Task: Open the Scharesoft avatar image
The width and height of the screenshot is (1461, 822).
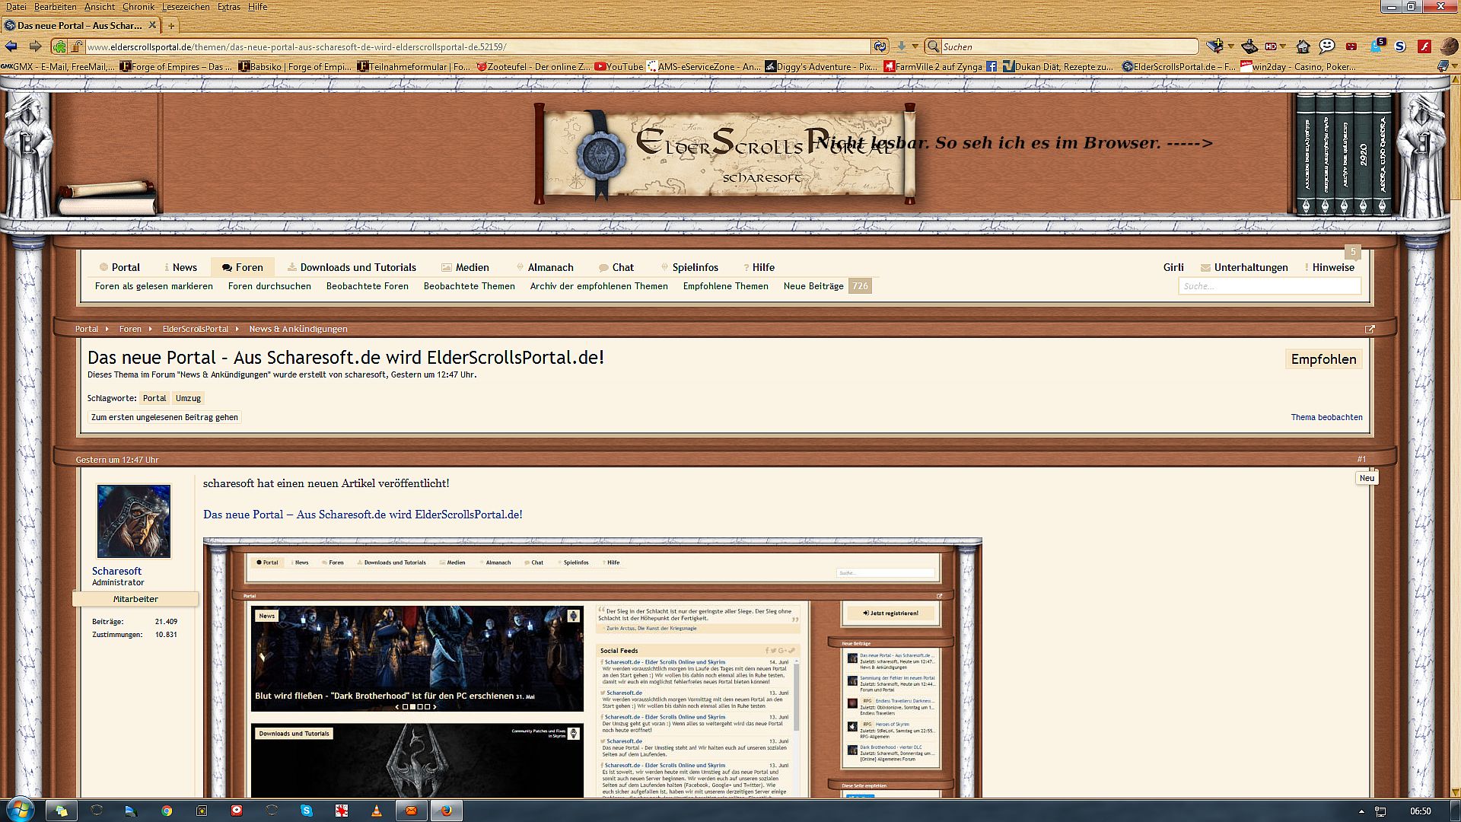Action: point(134,521)
